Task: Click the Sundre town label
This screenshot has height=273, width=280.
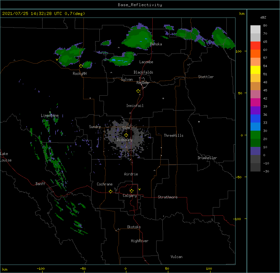Action: (95, 127)
